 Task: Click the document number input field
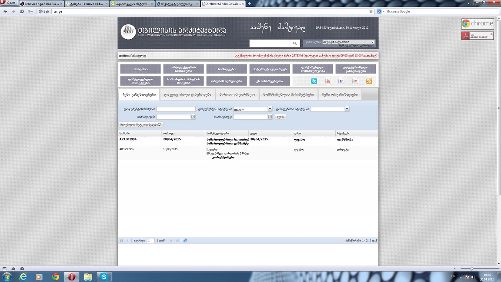pyautogui.click(x=176, y=109)
